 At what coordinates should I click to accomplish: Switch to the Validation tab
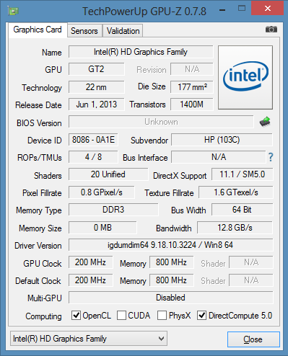(123, 31)
